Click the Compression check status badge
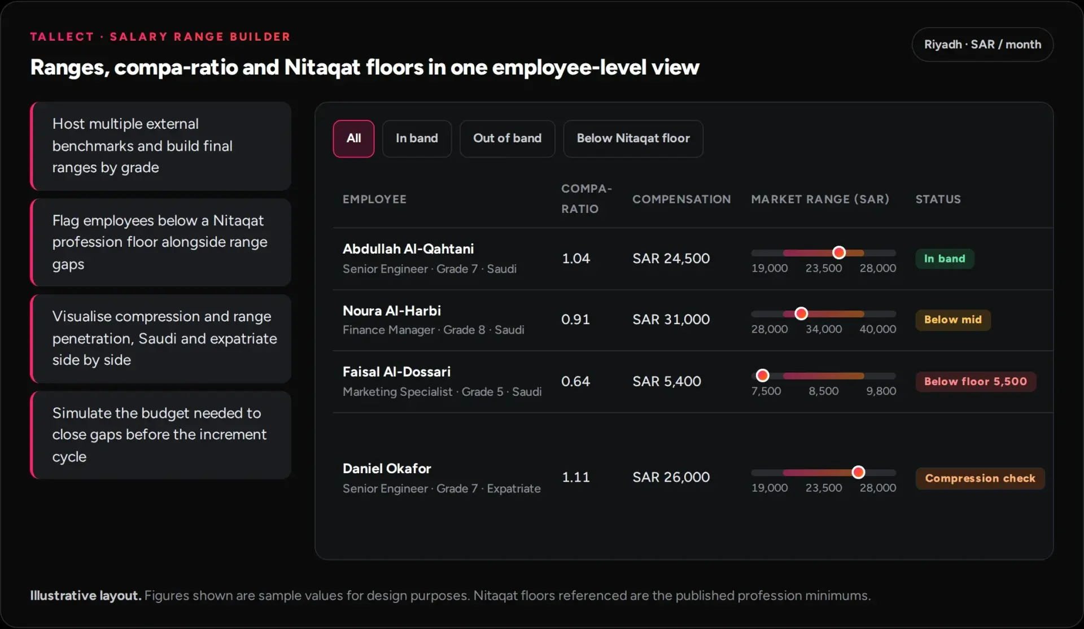Screen dimensions: 1084x629 [980, 478]
